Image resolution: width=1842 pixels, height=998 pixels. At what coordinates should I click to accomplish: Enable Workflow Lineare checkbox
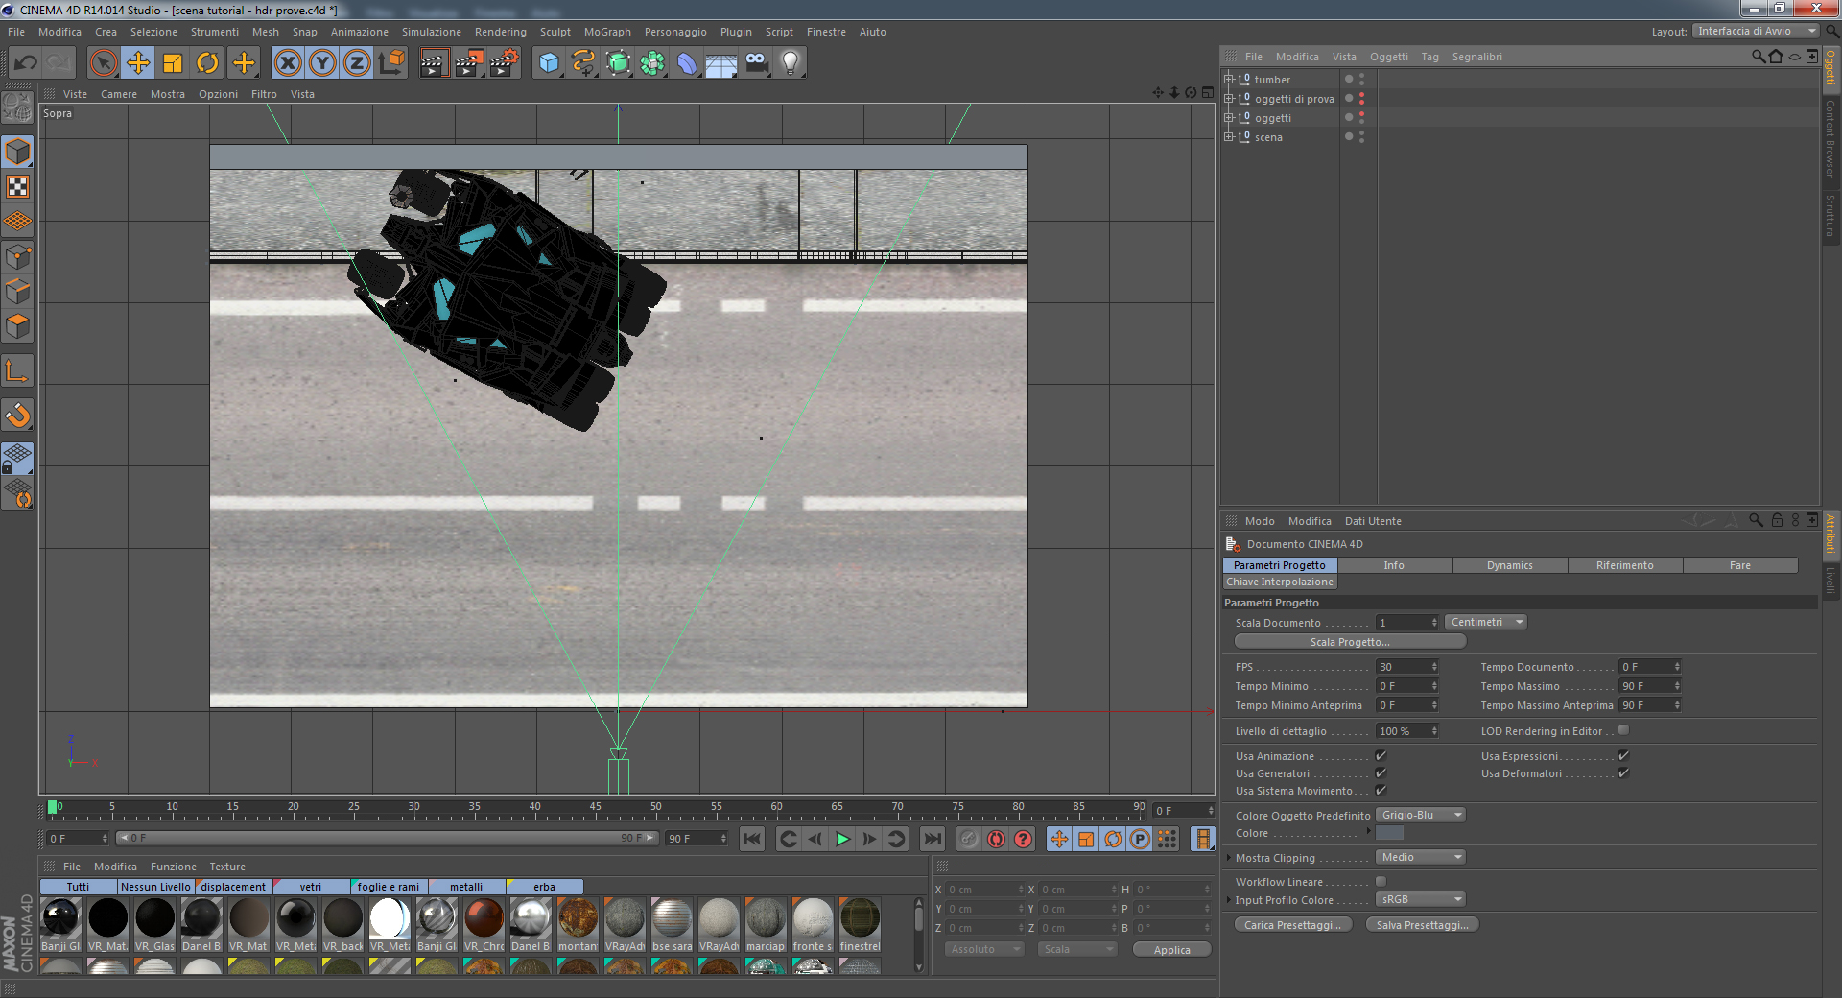point(1381,882)
